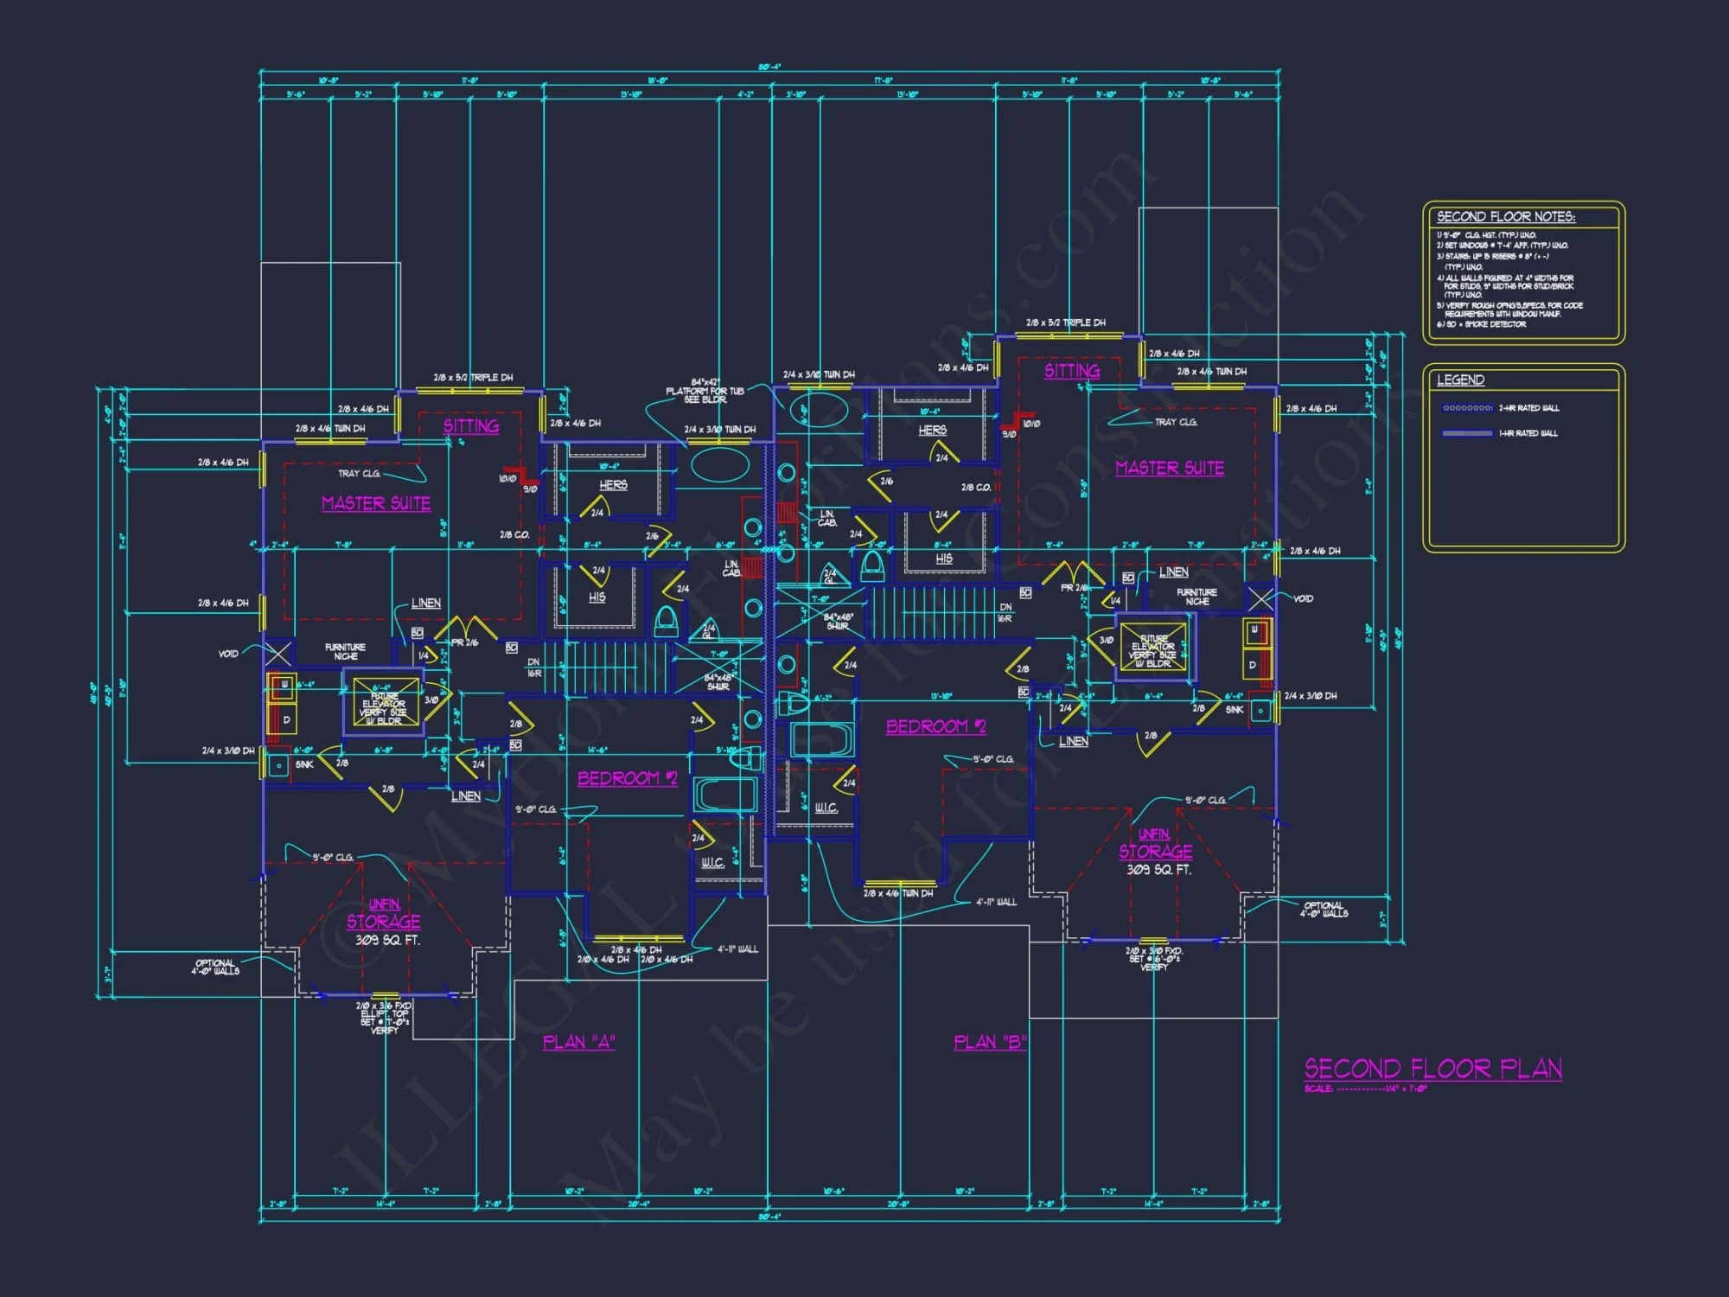Click the crossed VOID box in Plan B
Screen dimensions: 1729x1297
pos(1260,598)
